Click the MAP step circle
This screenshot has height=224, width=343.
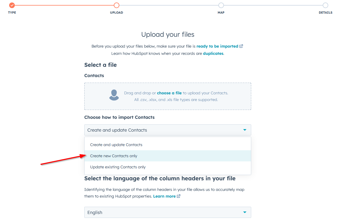[221, 5]
